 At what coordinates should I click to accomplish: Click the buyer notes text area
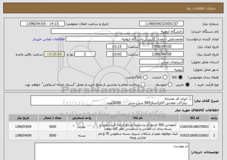(112, 151)
